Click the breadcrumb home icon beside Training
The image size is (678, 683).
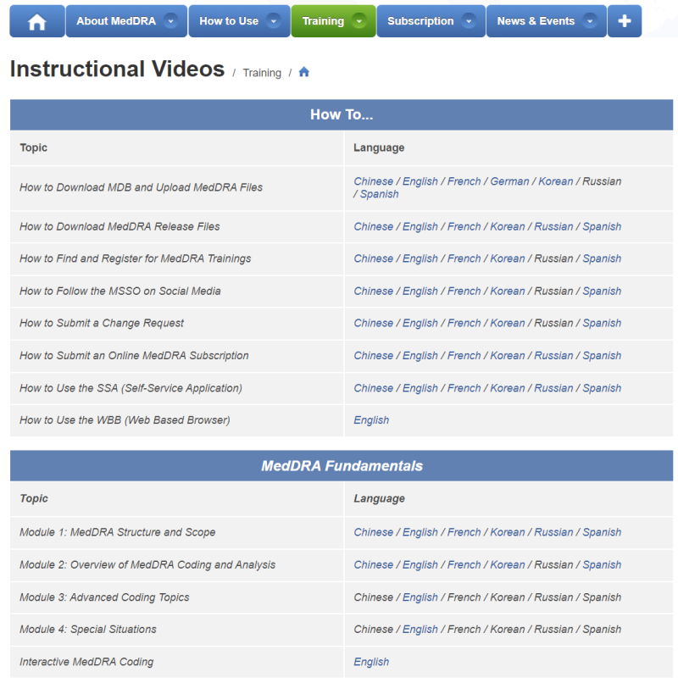(x=303, y=72)
